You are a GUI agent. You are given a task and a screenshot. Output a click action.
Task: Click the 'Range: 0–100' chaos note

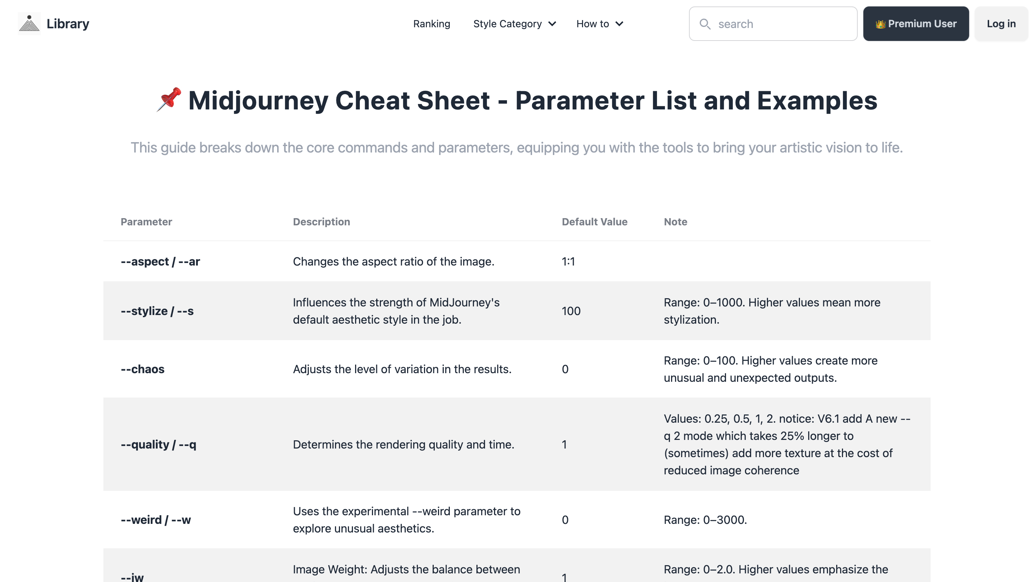771,369
